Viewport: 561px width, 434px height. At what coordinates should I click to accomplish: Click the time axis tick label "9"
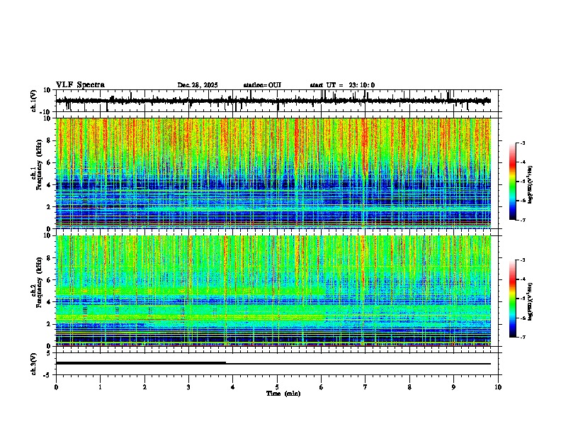tap(453, 387)
